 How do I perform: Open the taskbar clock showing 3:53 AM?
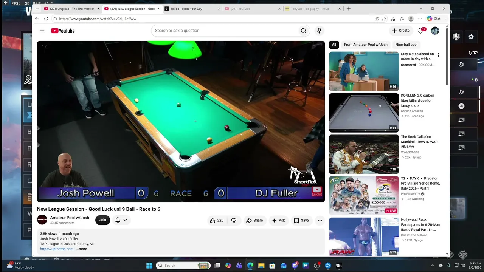pos(475,266)
